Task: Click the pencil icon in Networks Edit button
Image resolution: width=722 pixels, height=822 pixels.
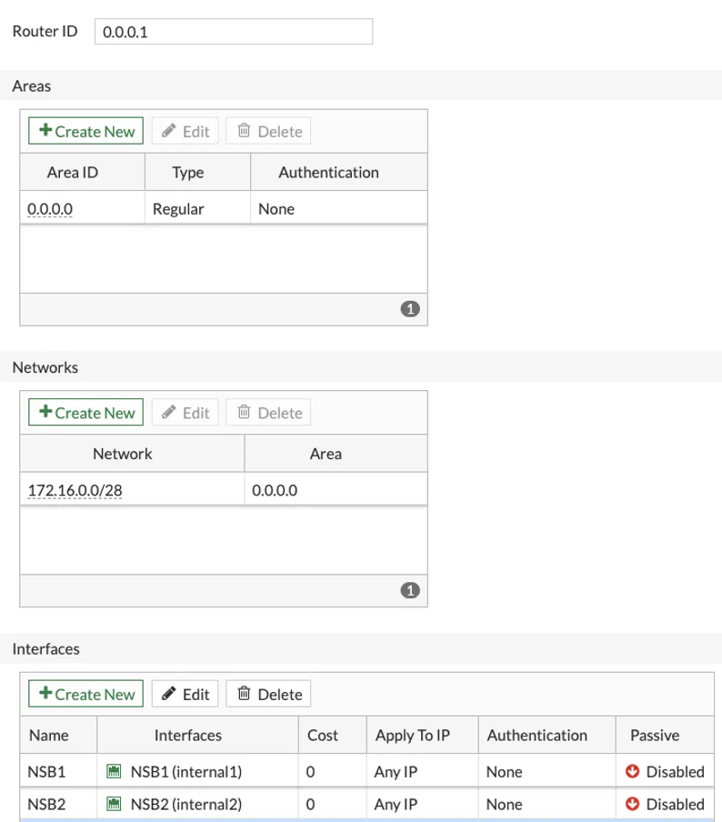Action: (x=169, y=412)
